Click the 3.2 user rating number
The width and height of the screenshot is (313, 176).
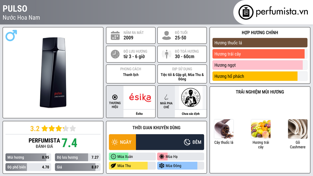click(x=35, y=129)
